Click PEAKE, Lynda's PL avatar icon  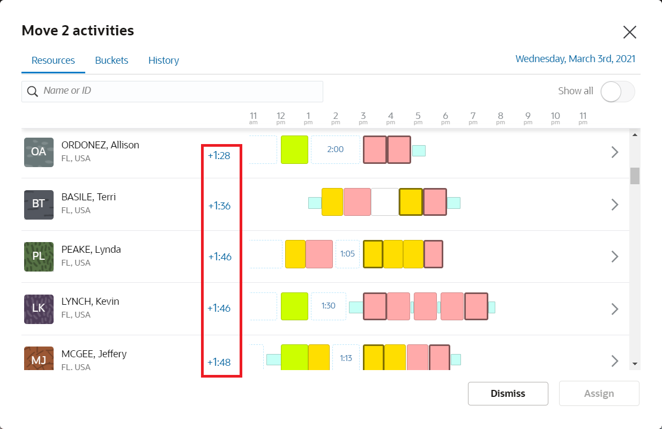(38, 257)
